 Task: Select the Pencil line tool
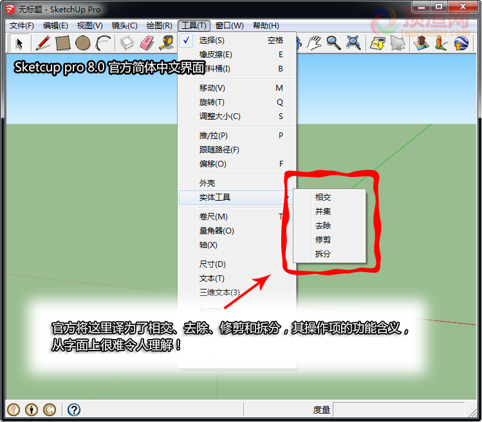click(x=43, y=43)
